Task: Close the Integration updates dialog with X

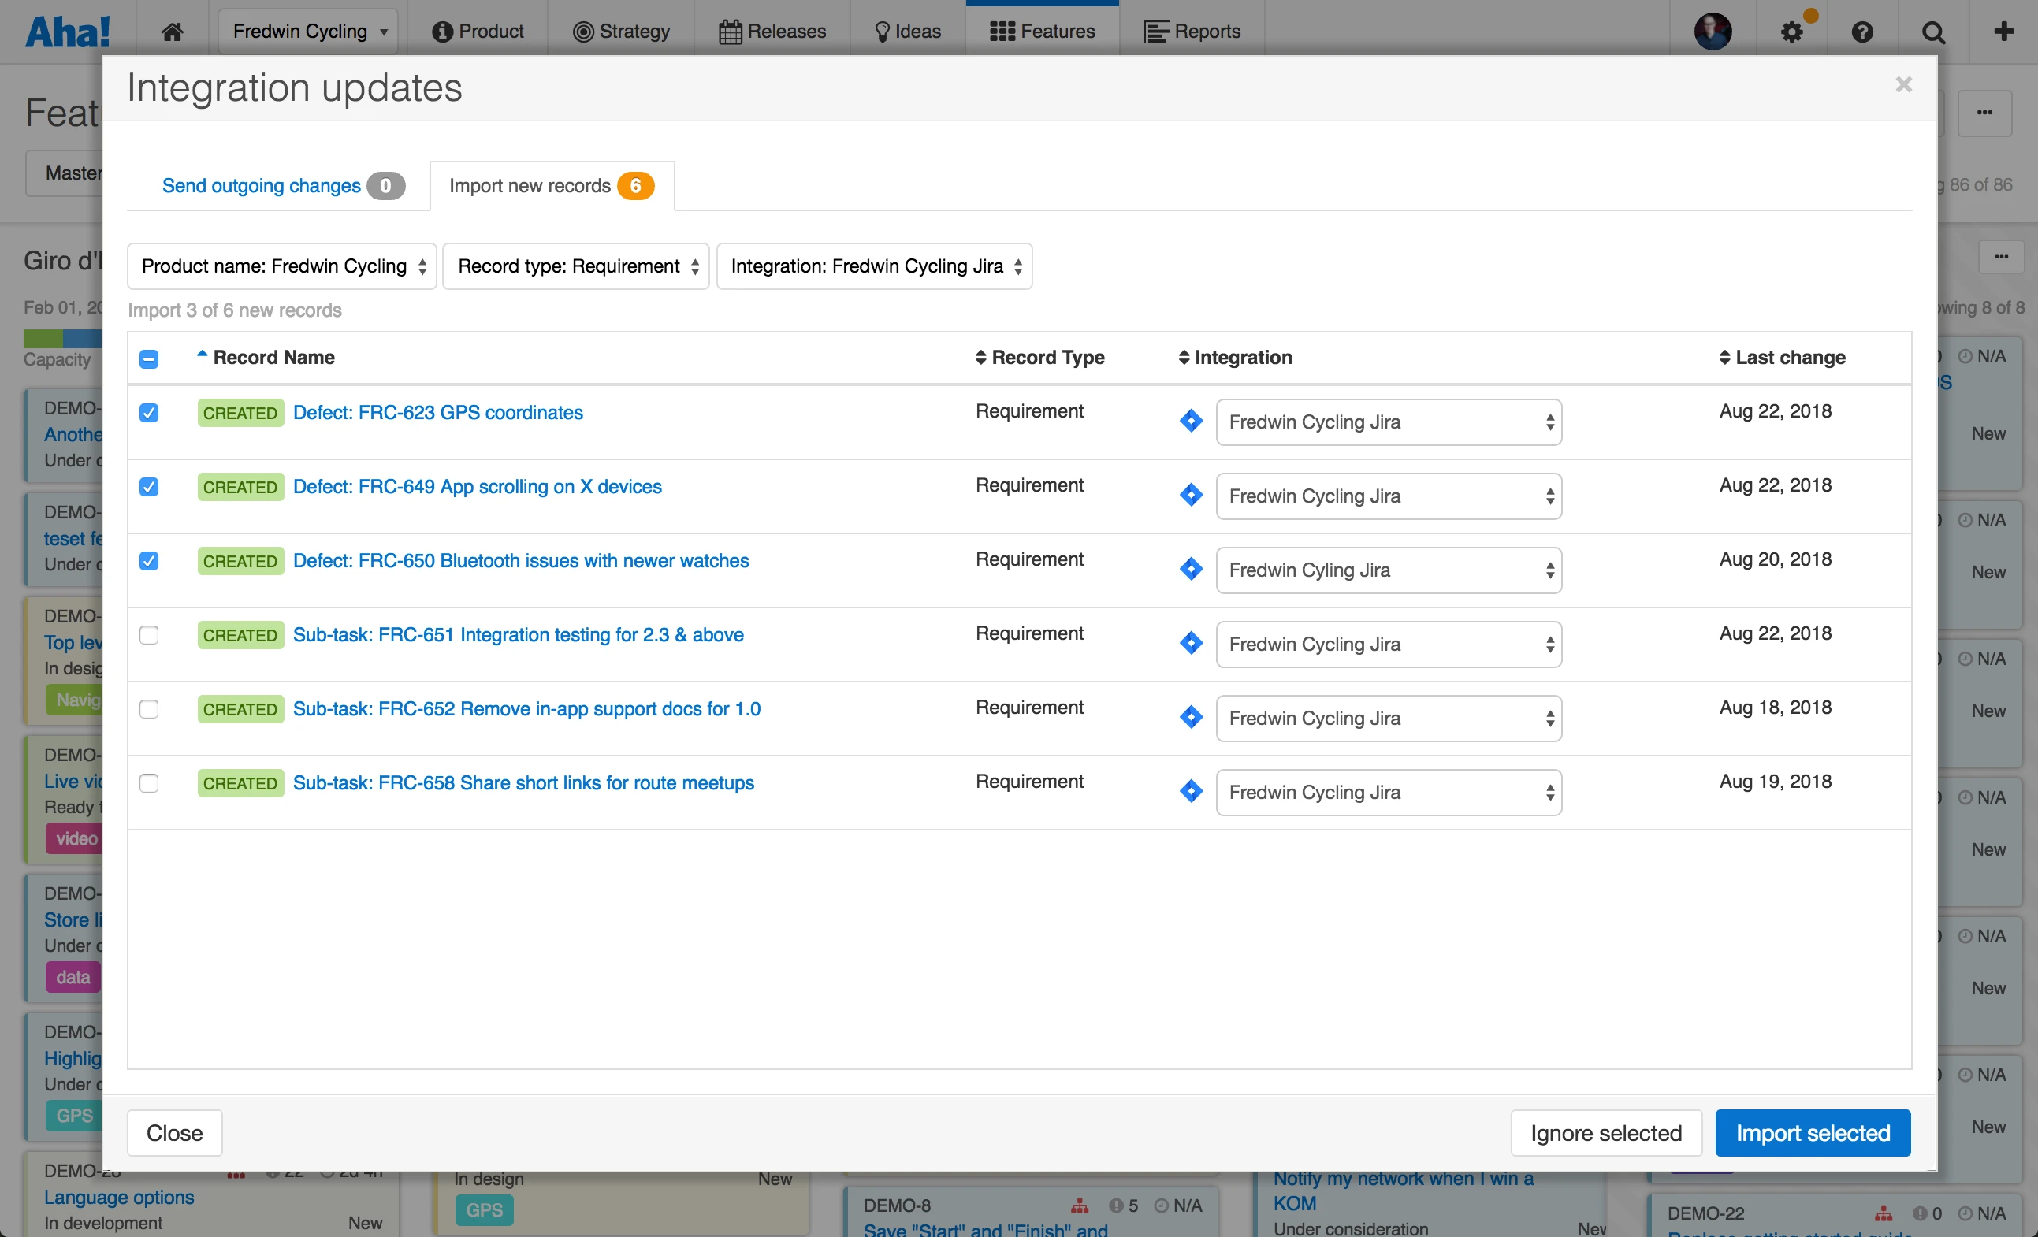Action: tap(1903, 84)
